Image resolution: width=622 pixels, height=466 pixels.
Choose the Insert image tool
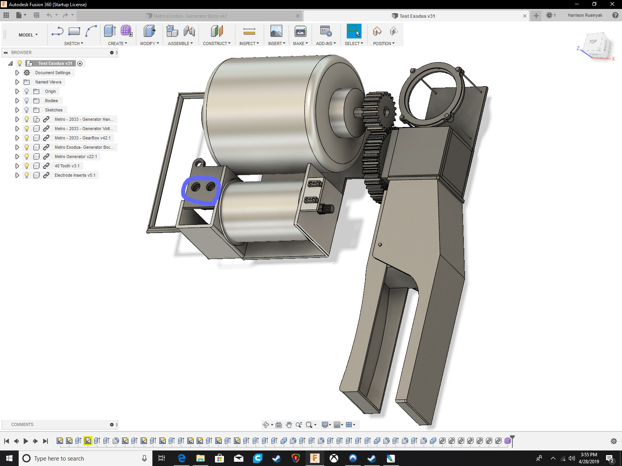tap(276, 31)
